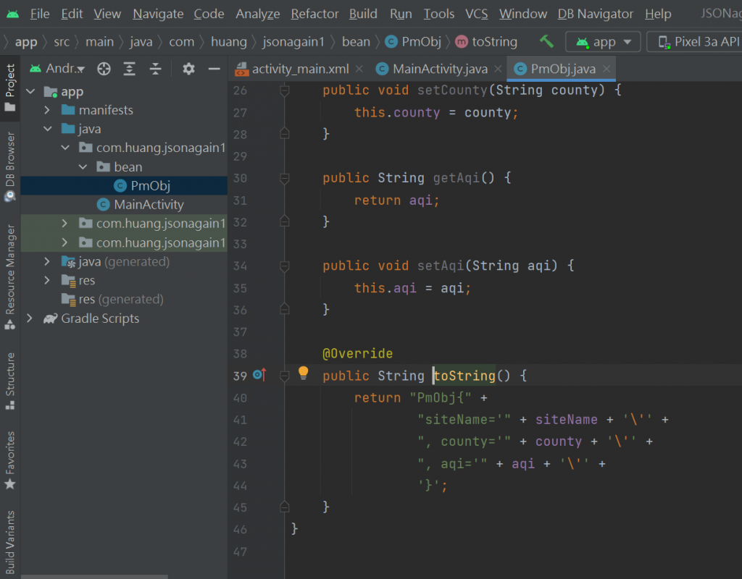Image resolution: width=742 pixels, height=579 pixels.
Task: Close the PmObj.java tab
Action: [607, 69]
